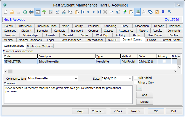Open the Comms tab

tap(152, 40)
